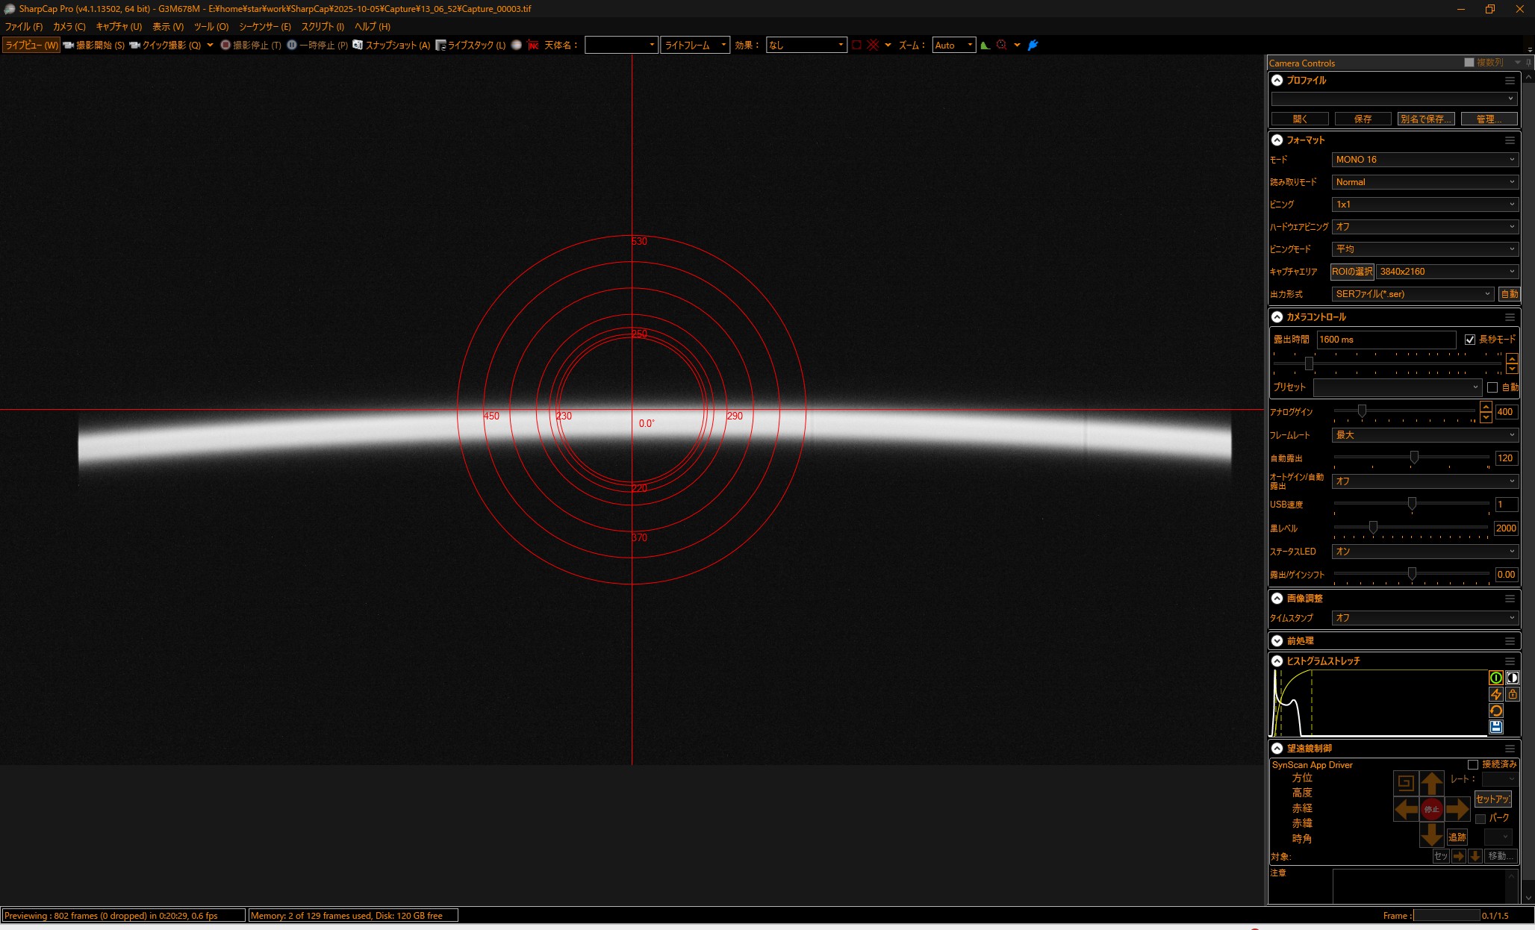Click the spiral search icon in telescope control
1535x930 pixels.
[1405, 782]
